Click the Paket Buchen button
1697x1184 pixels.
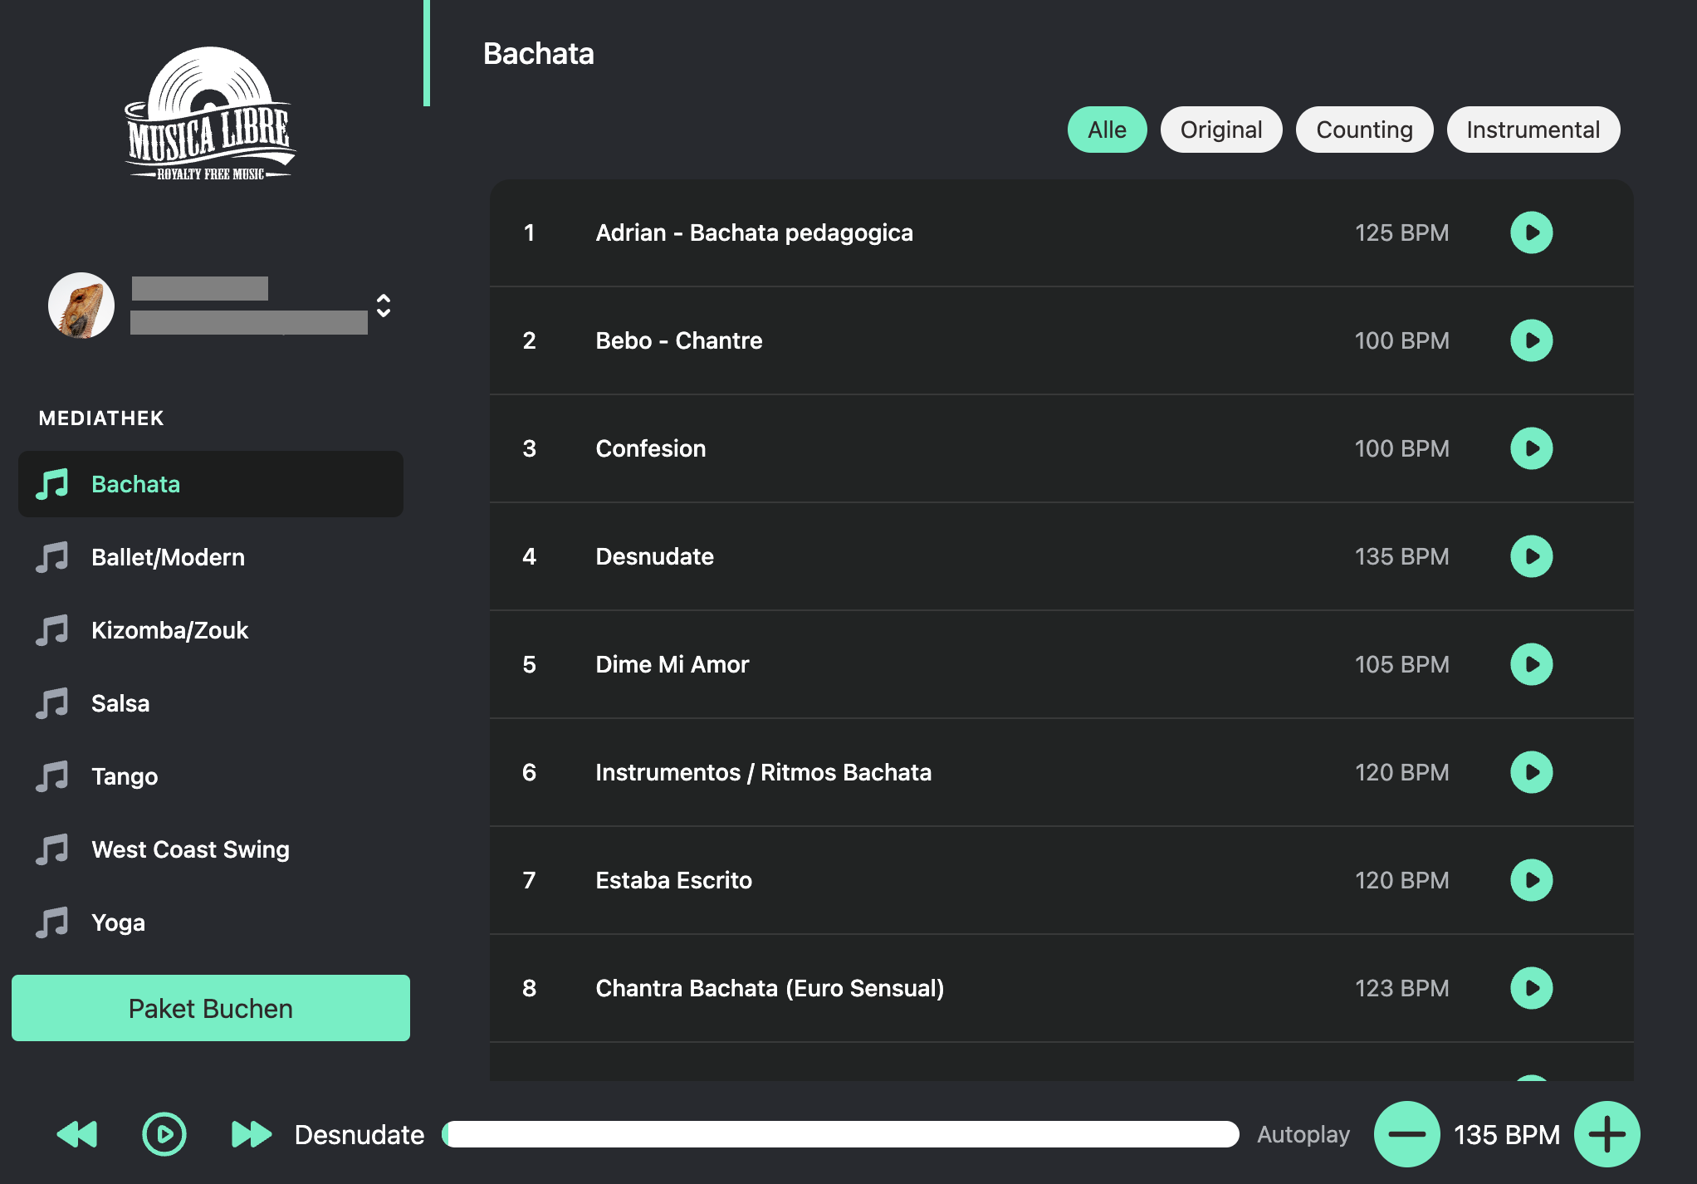(210, 1008)
